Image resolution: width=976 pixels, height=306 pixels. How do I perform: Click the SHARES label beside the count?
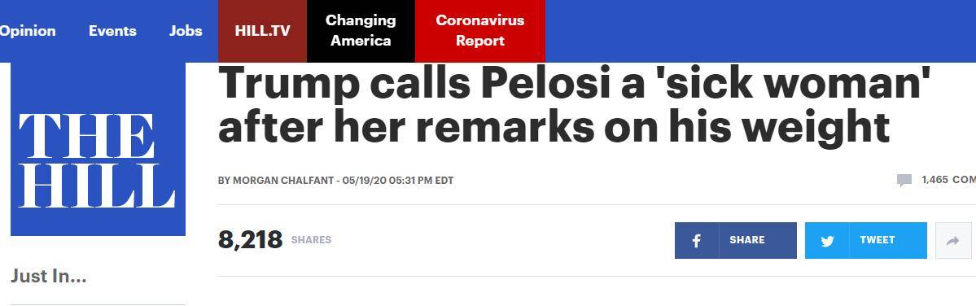coord(311,240)
